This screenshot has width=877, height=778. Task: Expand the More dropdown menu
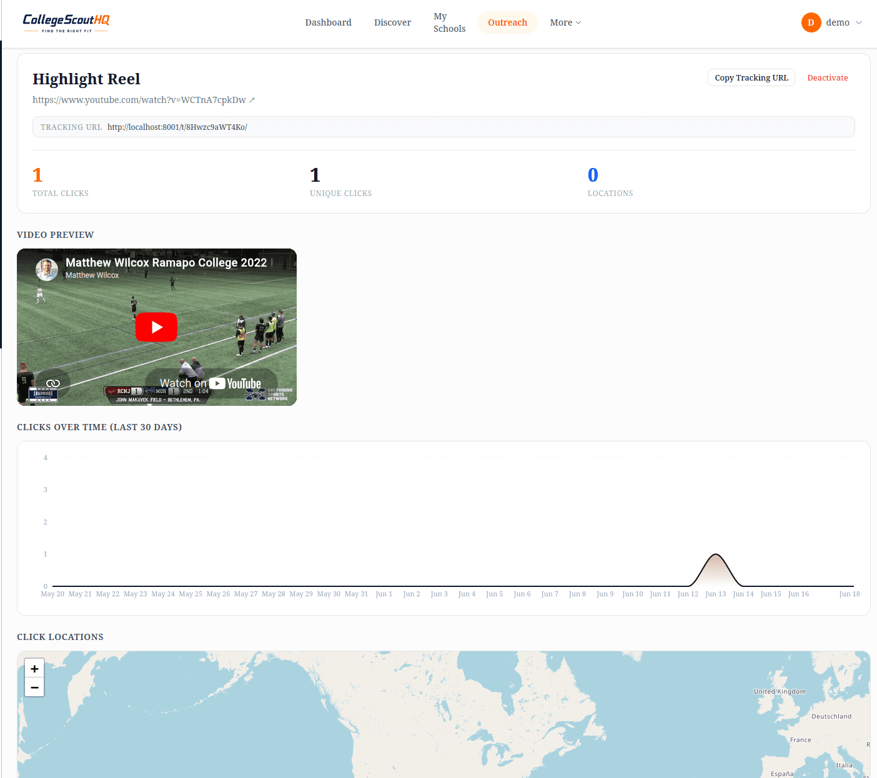pyautogui.click(x=565, y=22)
